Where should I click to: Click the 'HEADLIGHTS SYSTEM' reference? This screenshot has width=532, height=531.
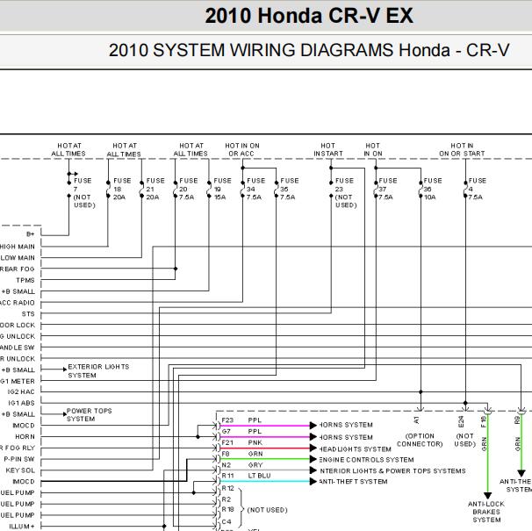click(x=355, y=448)
